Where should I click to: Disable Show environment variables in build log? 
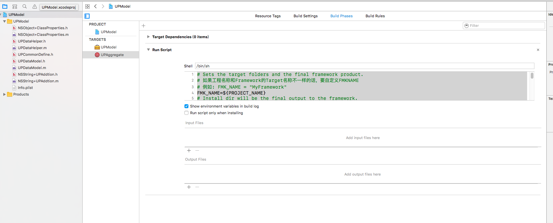(186, 106)
